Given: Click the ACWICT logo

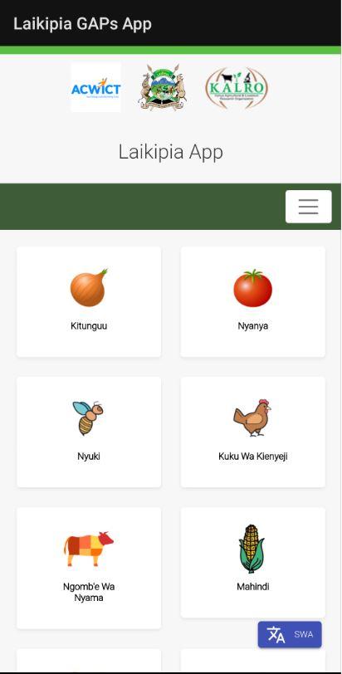Looking at the screenshot, I should click(95, 88).
